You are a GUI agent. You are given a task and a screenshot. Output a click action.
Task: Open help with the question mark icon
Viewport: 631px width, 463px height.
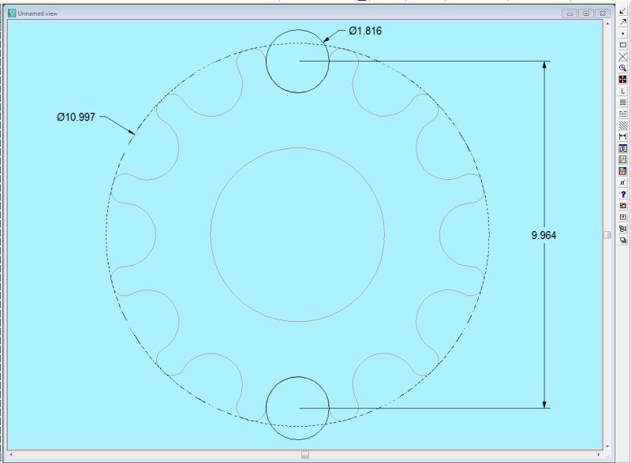point(623,194)
